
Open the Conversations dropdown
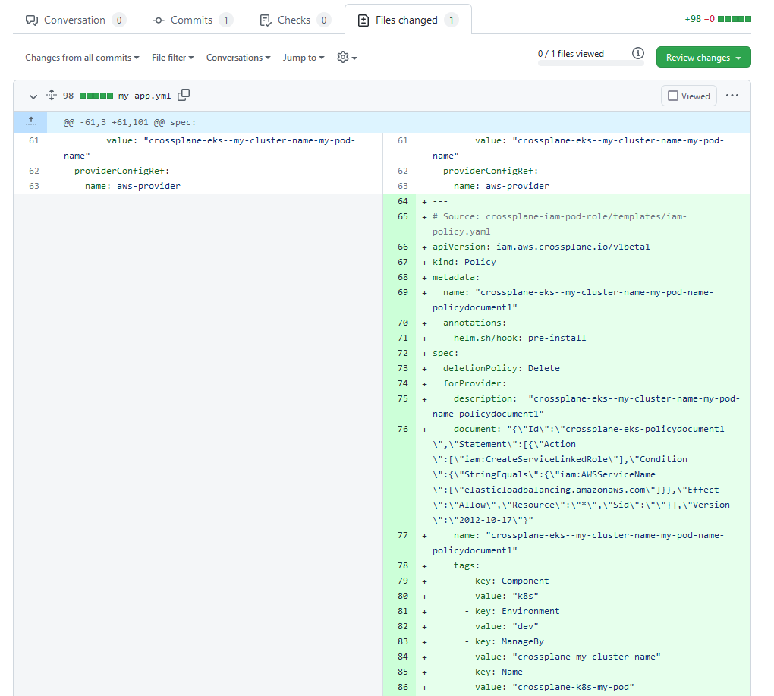coord(238,58)
